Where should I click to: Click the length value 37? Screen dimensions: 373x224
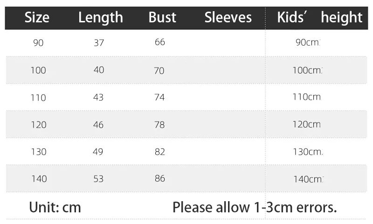tap(99, 43)
